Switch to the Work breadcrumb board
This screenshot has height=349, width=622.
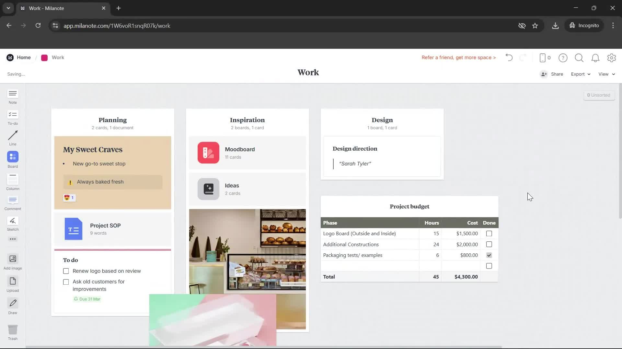pos(58,57)
